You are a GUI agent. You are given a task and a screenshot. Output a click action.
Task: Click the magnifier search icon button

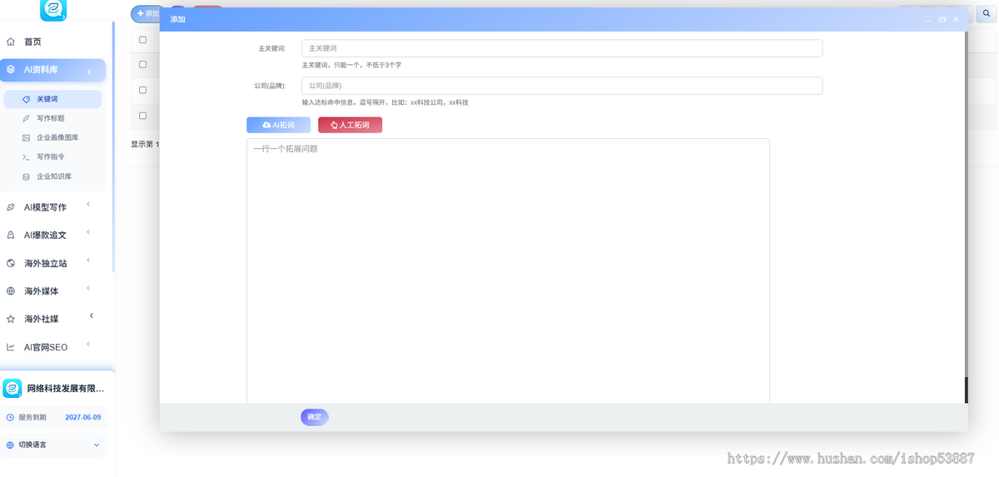987,14
